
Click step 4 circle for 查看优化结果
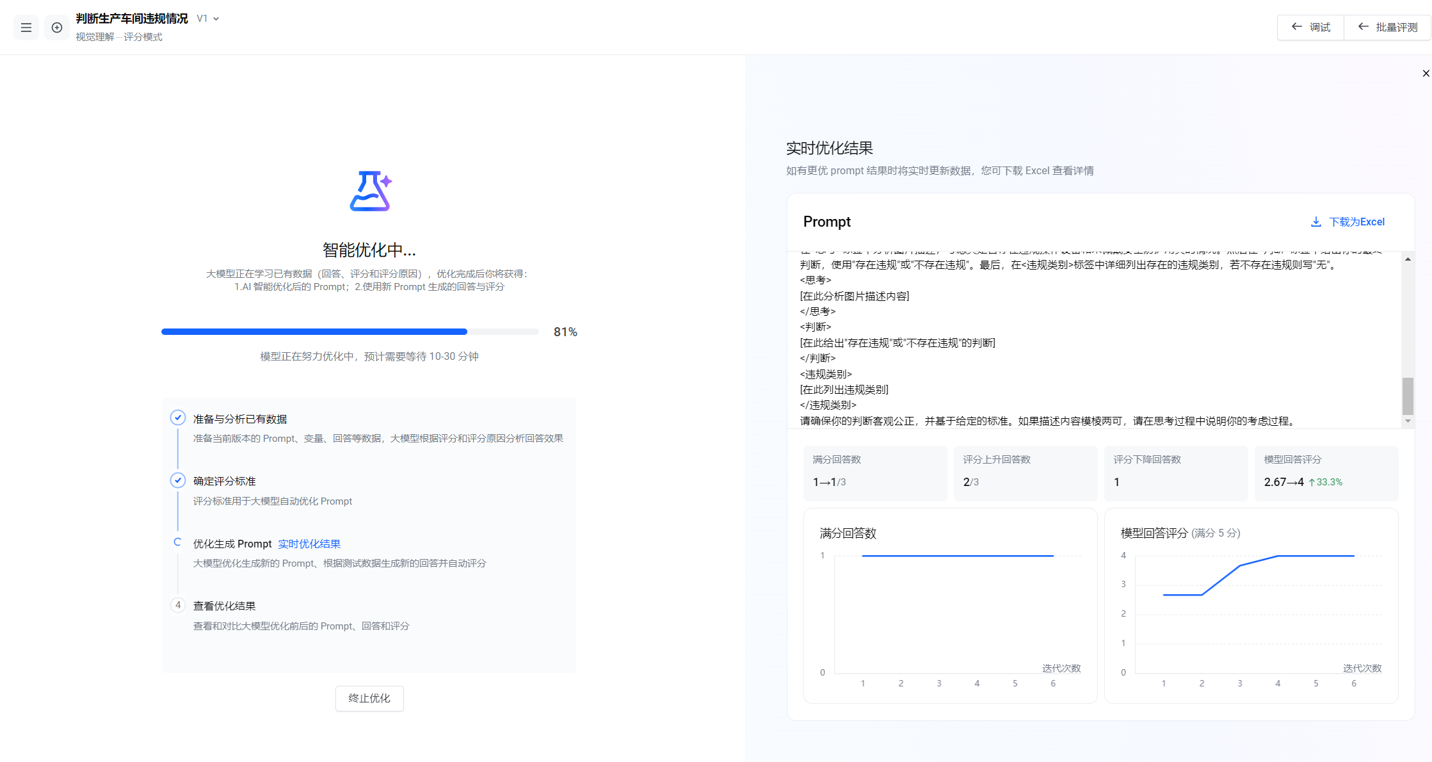(x=178, y=605)
